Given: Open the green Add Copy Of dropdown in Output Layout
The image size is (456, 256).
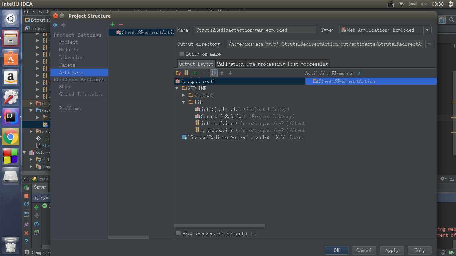Looking at the screenshot, I should 196,73.
